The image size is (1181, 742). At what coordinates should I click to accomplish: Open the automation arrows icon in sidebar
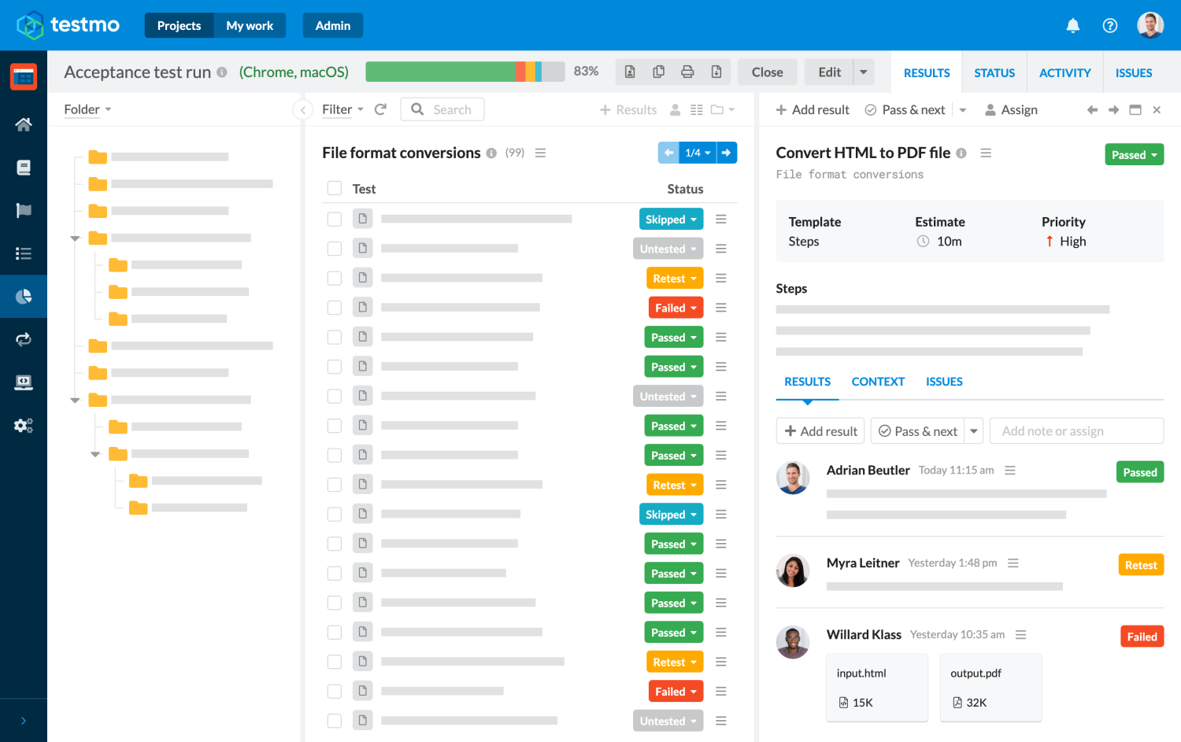pos(24,339)
